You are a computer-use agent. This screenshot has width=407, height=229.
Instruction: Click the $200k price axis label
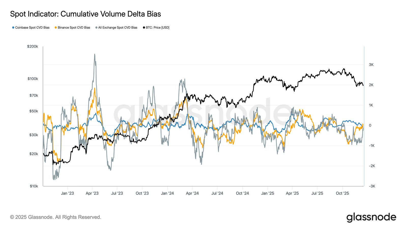(x=33, y=47)
